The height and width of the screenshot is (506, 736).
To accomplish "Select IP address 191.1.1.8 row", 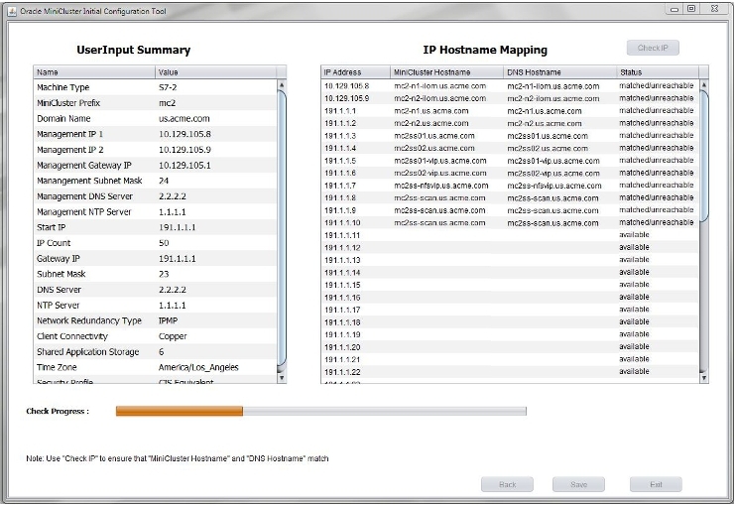I will tap(511, 197).
